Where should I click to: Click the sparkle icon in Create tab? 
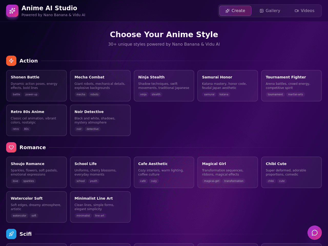(x=228, y=11)
